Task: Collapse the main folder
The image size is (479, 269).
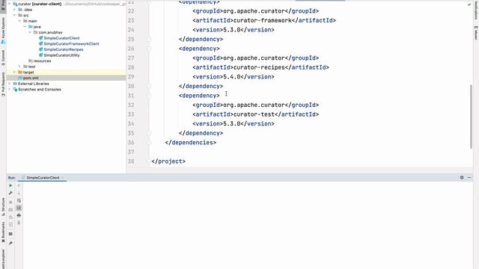Action: tap(19, 21)
